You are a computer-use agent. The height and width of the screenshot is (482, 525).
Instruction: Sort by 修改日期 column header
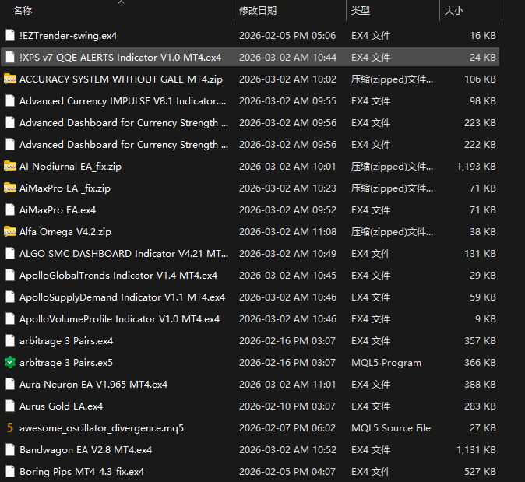pos(258,11)
